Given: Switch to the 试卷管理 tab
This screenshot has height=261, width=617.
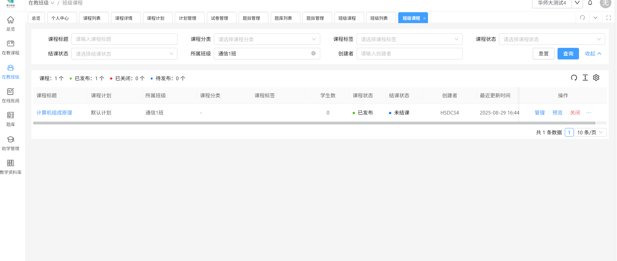Looking at the screenshot, I should coord(219,18).
